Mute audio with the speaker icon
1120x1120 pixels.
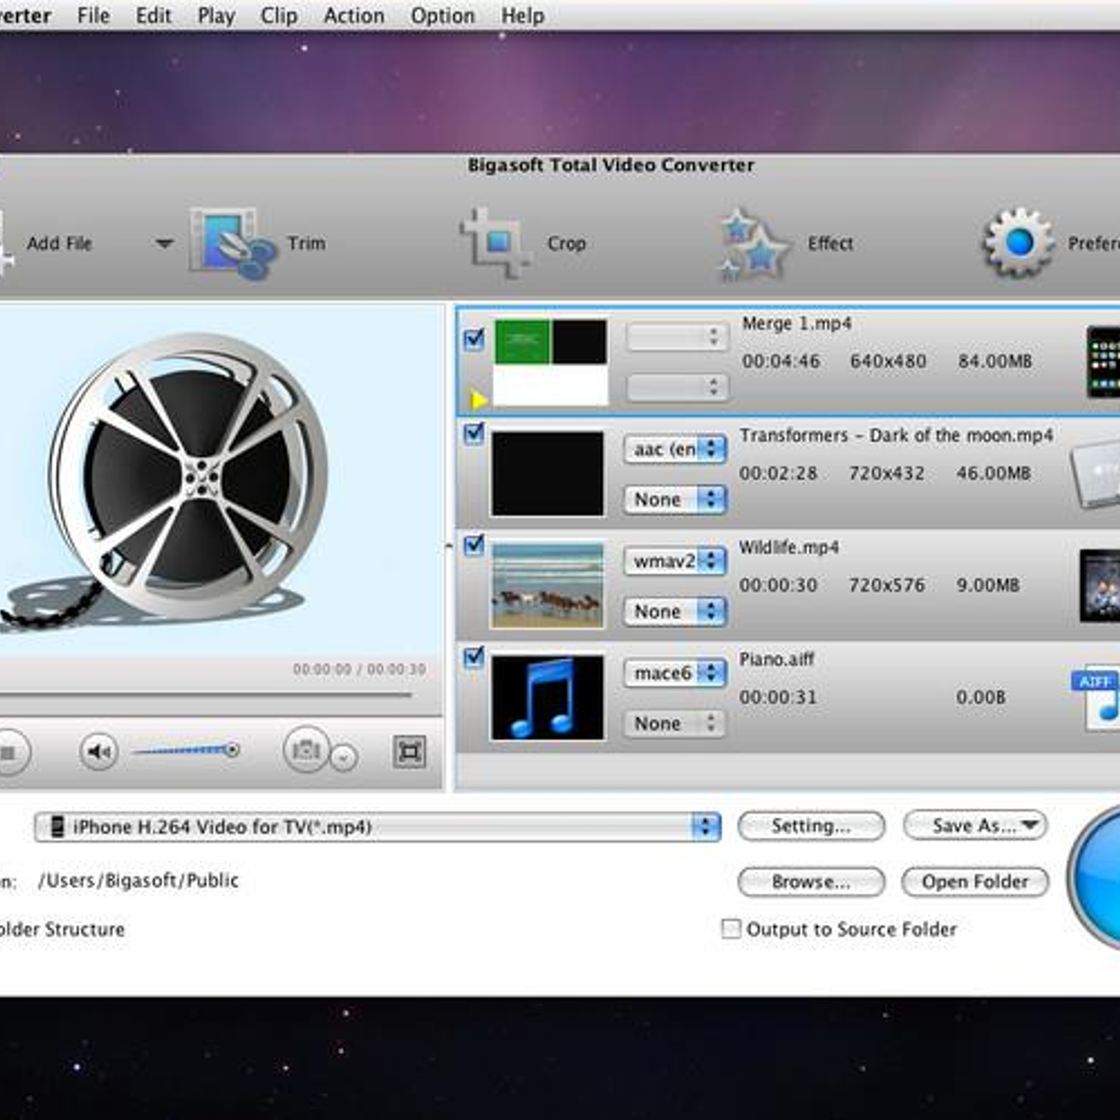point(98,751)
